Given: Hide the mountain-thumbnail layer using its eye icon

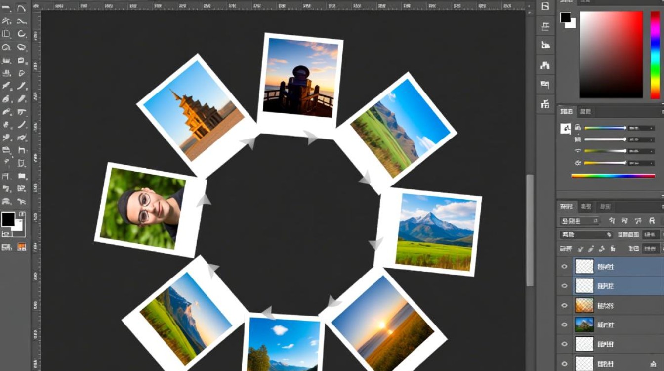Looking at the screenshot, I should [x=565, y=325].
